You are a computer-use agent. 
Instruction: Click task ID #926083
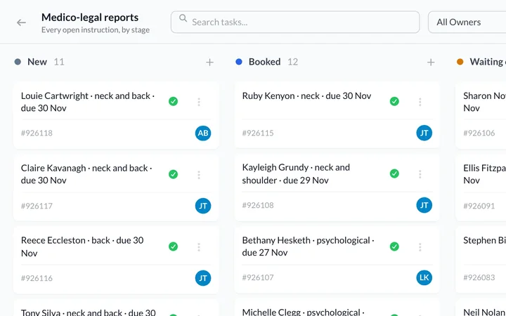pos(479,277)
